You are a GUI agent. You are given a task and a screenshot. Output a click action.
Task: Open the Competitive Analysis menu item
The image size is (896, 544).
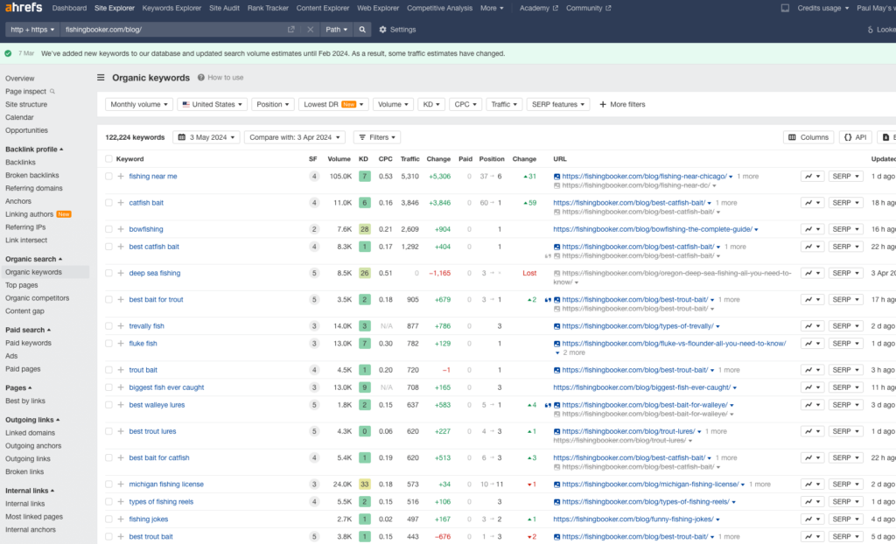440,8
